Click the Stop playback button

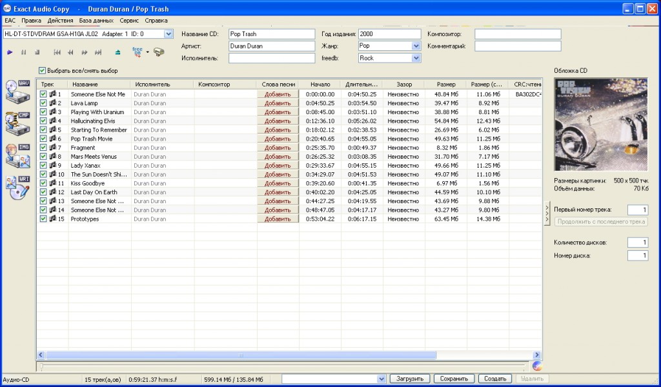click(37, 52)
